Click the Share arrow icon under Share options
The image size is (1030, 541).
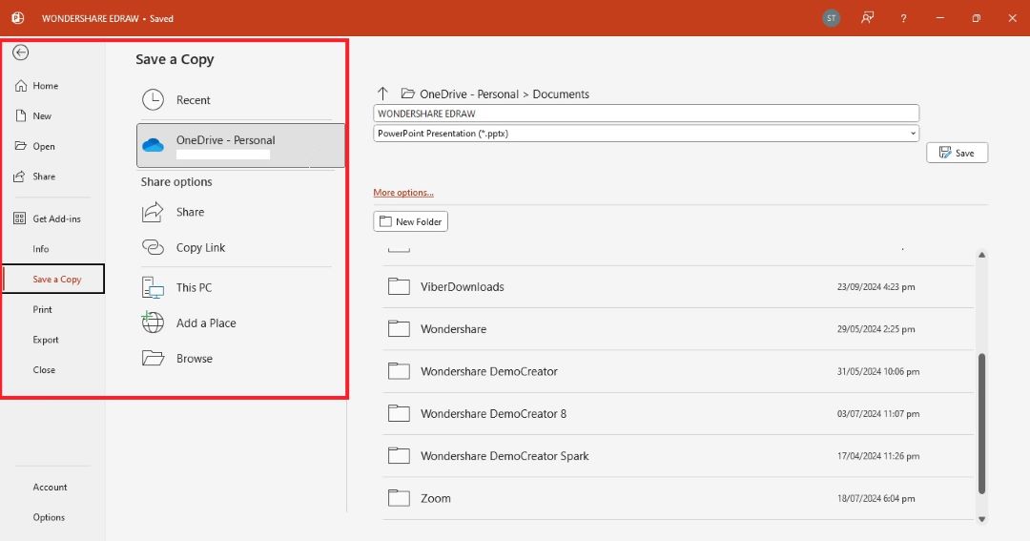tap(153, 212)
